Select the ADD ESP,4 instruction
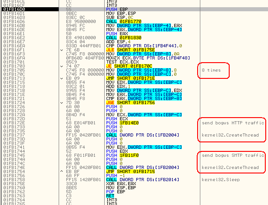 point(118,42)
